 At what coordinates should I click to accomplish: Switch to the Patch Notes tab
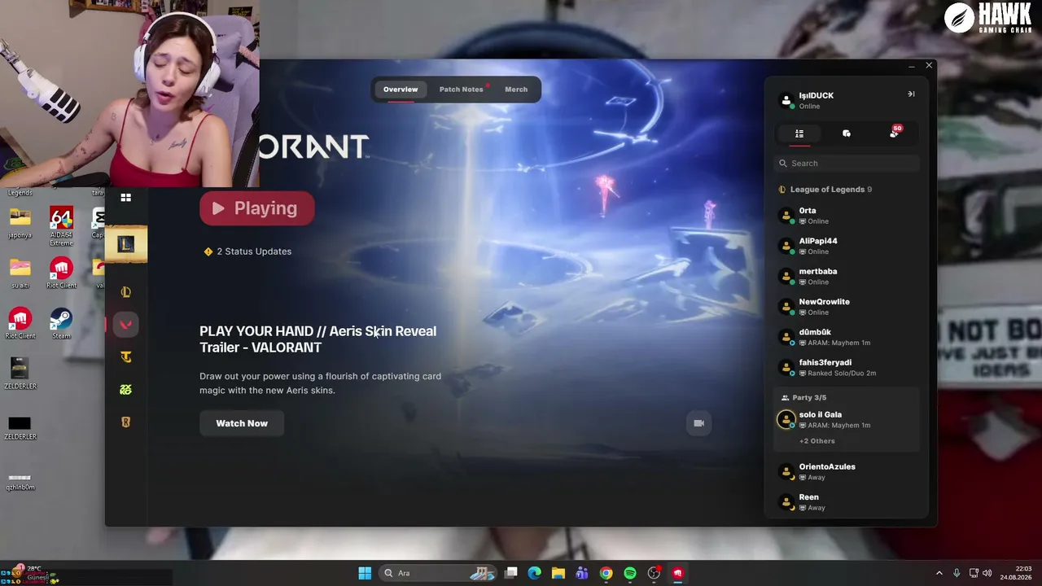click(x=462, y=90)
